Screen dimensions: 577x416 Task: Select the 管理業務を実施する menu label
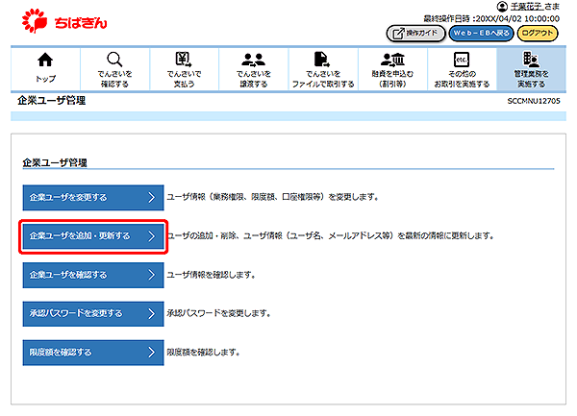click(x=532, y=79)
